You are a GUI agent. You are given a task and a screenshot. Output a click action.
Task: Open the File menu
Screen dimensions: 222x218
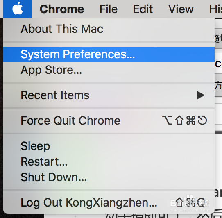(109, 9)
